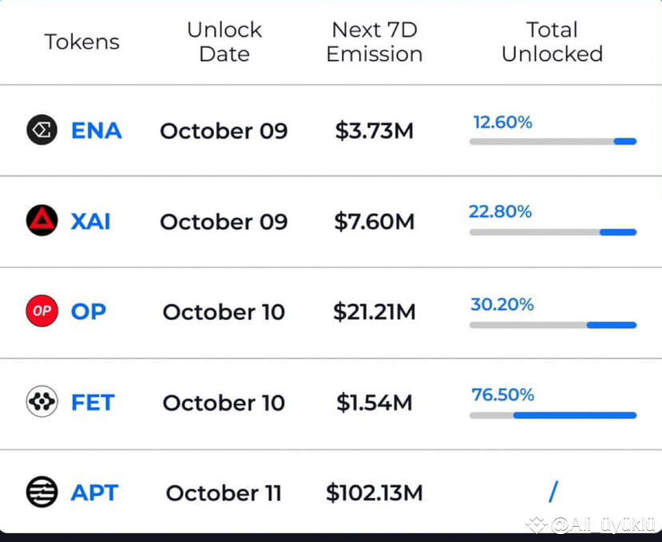Select the black circular ENA emblem
The width and height of the screenshot is (662, 542).
pyautogui.click(x=42, y=130)
